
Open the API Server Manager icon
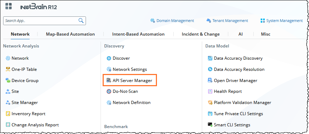[x=109, y=80]
